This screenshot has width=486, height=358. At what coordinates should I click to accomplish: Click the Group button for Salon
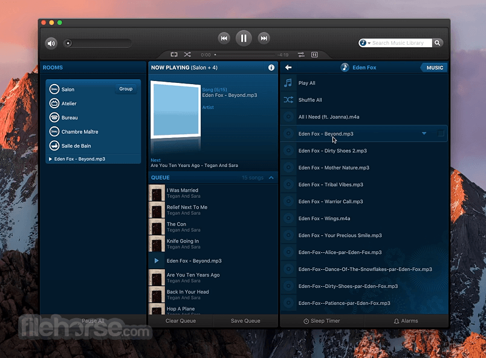click(126, 89)
